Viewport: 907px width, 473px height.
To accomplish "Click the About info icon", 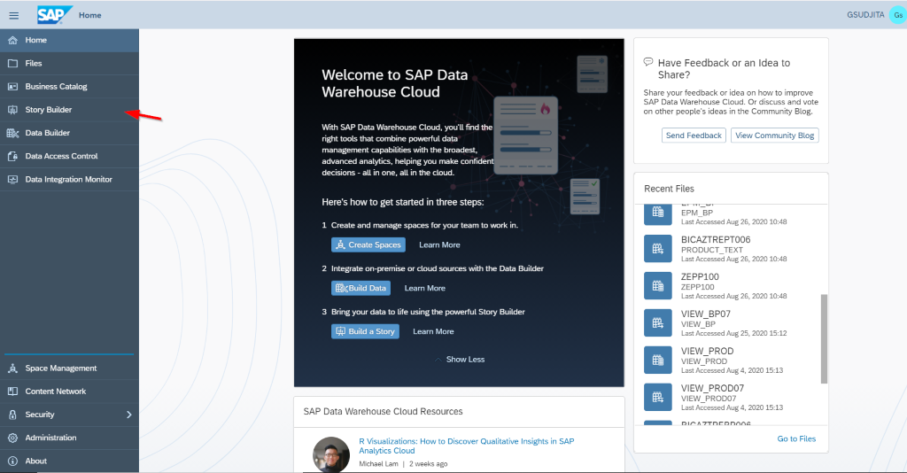I will (x=12, y=461).
